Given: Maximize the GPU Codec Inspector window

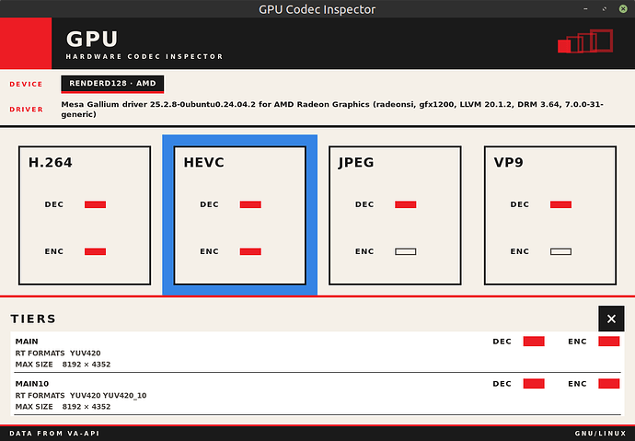Looking at the screenshot, I should click(x=605, y=8).
